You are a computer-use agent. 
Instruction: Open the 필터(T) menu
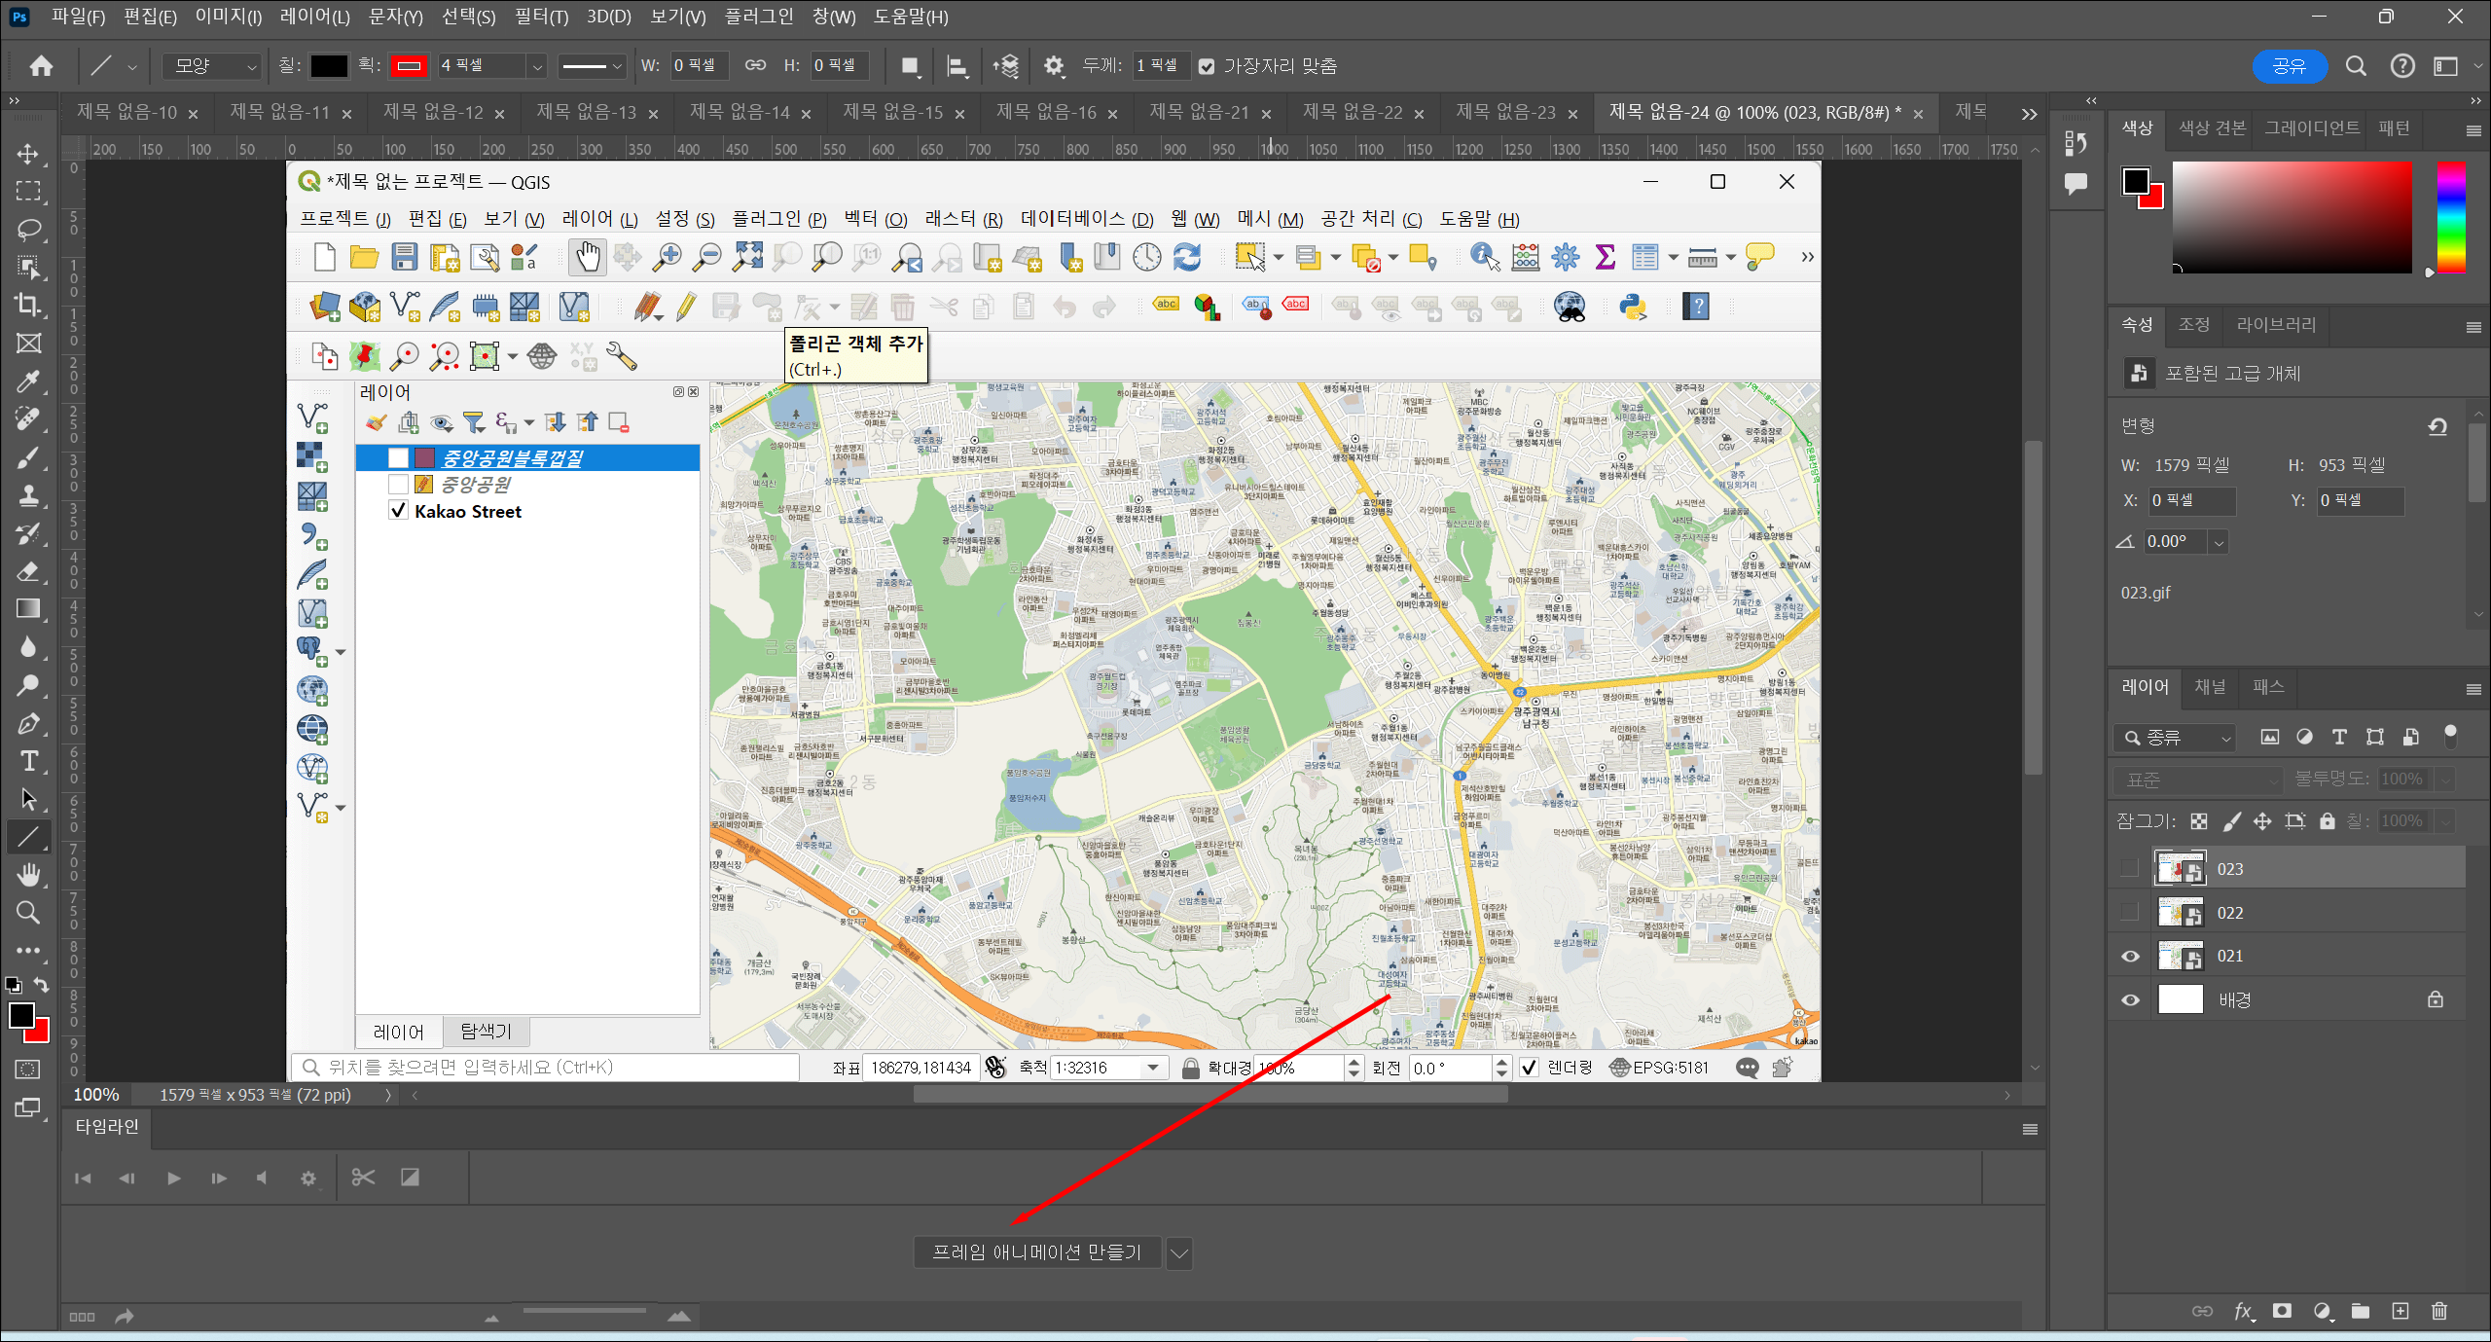click(x=541, y=17)
